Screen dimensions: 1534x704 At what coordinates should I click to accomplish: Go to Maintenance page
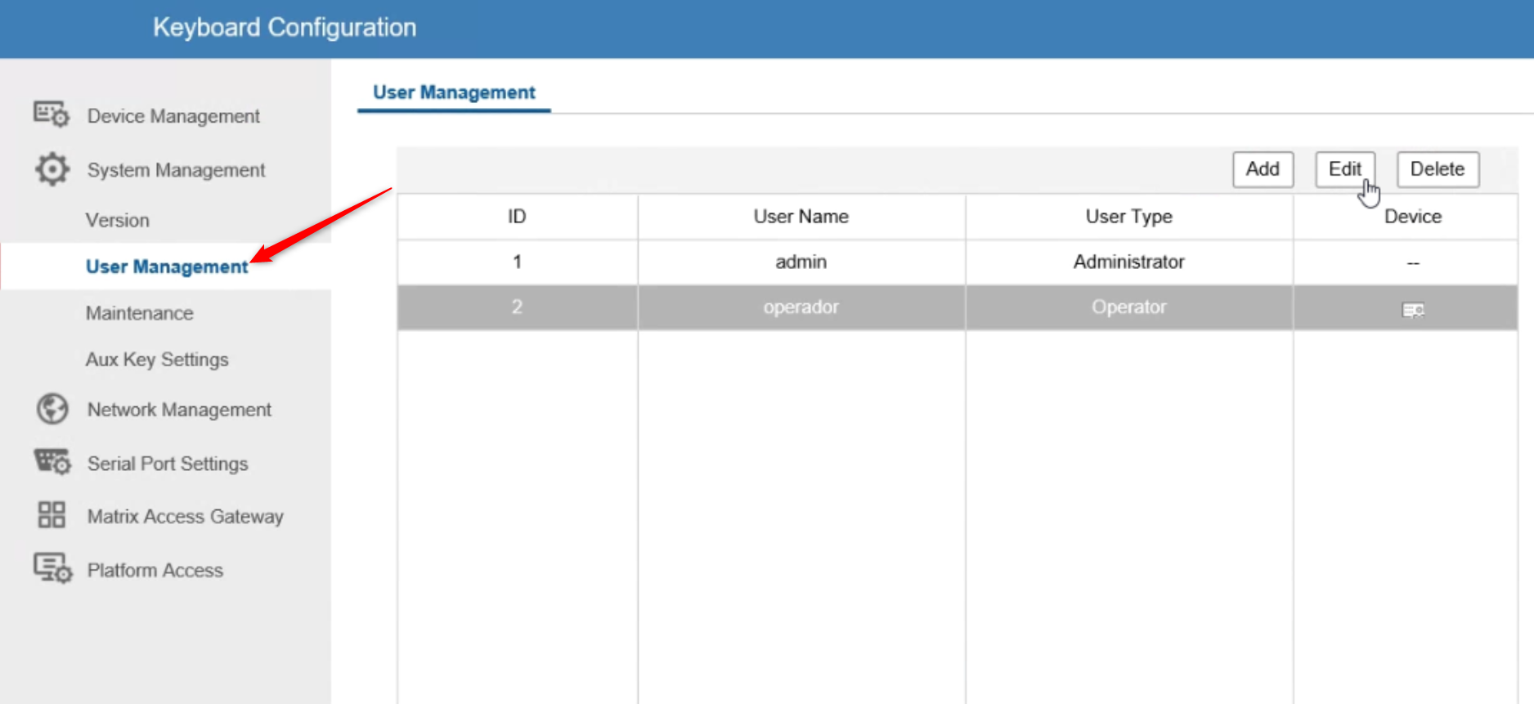[140, 313]
